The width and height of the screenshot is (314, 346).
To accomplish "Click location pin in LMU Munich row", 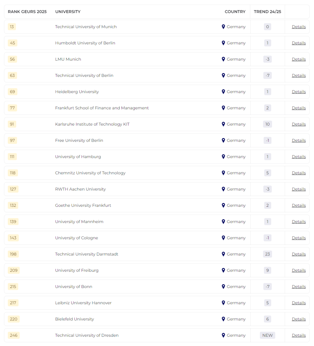I will click(x=223, y=59).
